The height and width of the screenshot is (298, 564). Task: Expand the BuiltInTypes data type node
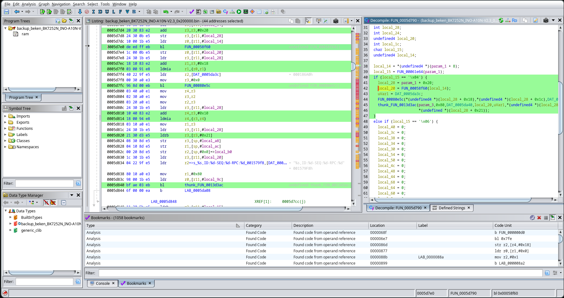tap(10, 217)
